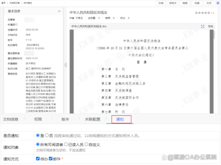The height and width of the screenshot is (165, 221).
Task: Go to 首页 in the breadcrumb
Action: 2,2
